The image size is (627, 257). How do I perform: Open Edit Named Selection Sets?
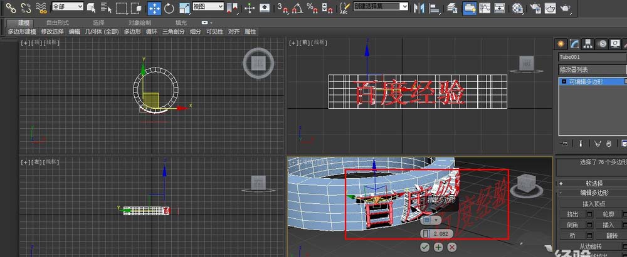pyautogui.click(x=344, y=7)
